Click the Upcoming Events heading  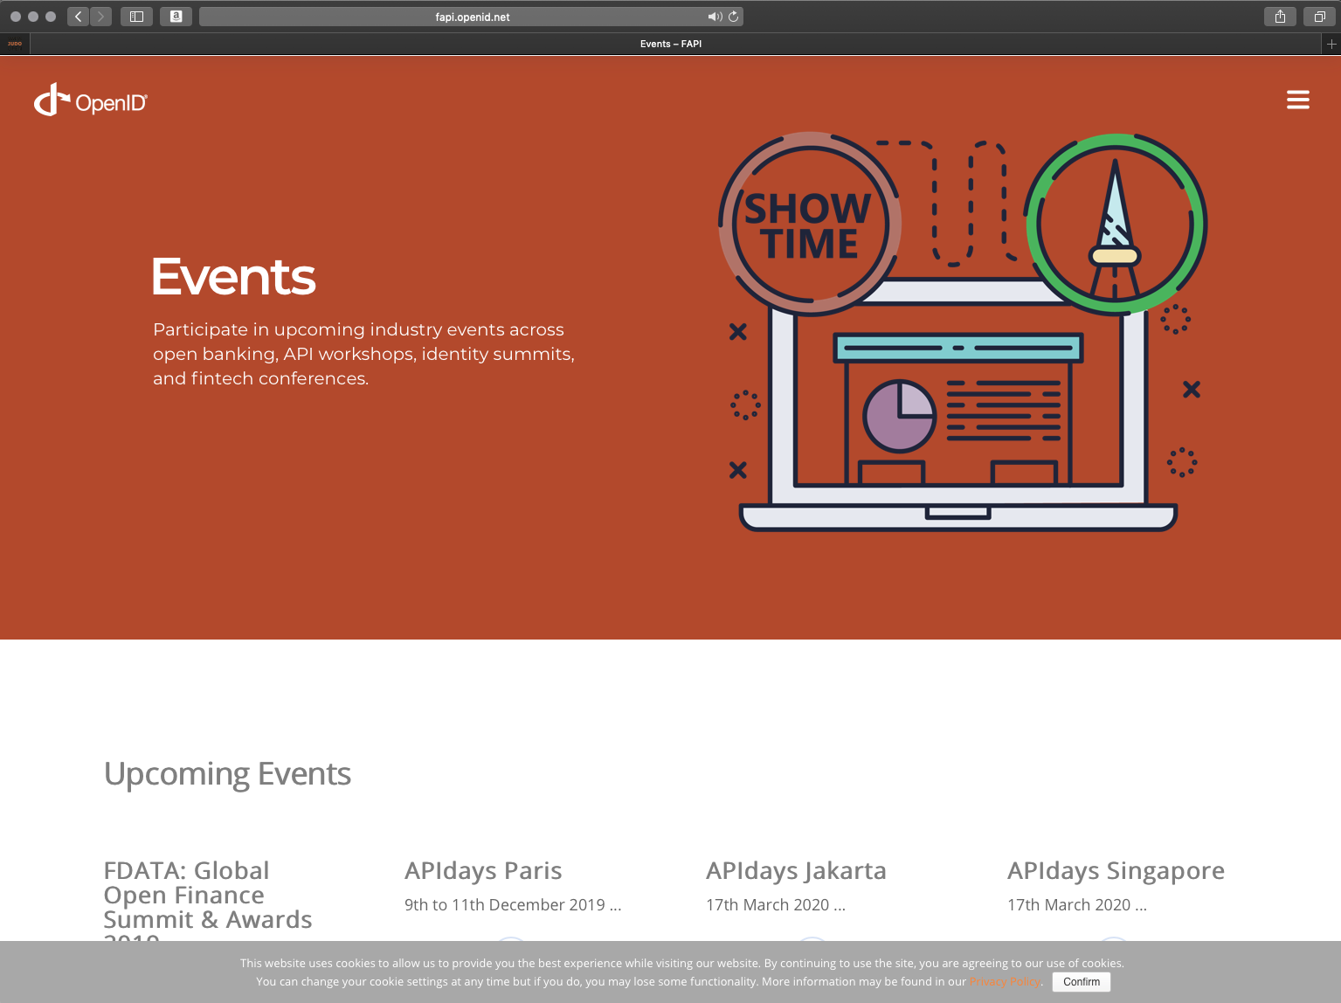[227, 774]
